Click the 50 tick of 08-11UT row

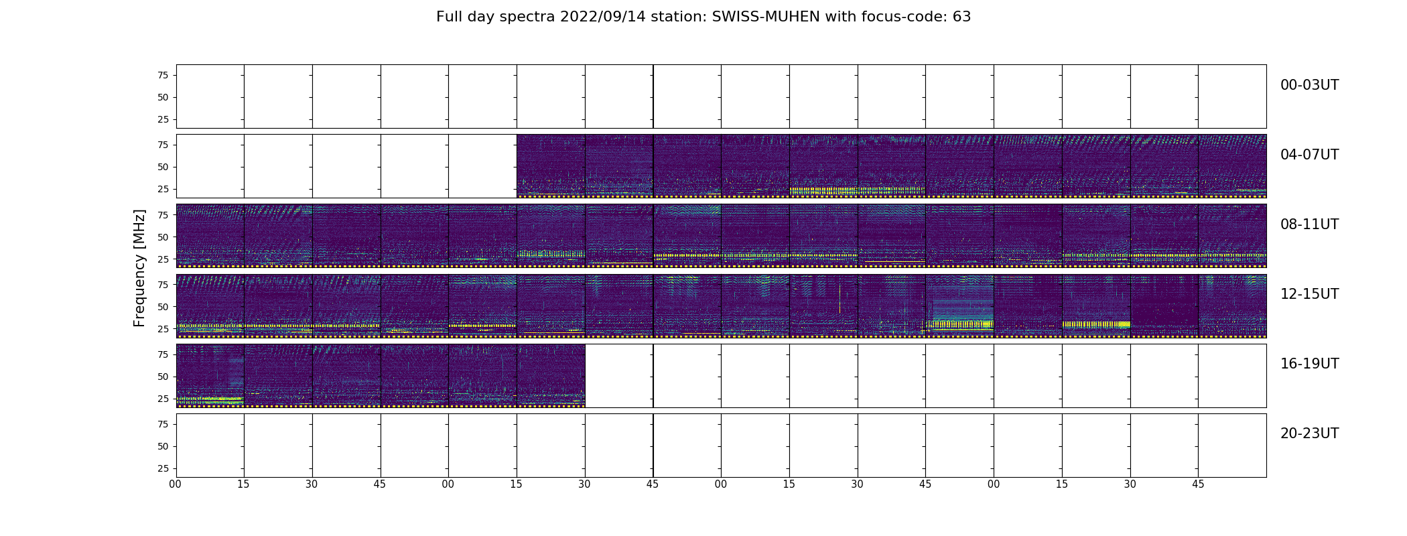(163, 237)
